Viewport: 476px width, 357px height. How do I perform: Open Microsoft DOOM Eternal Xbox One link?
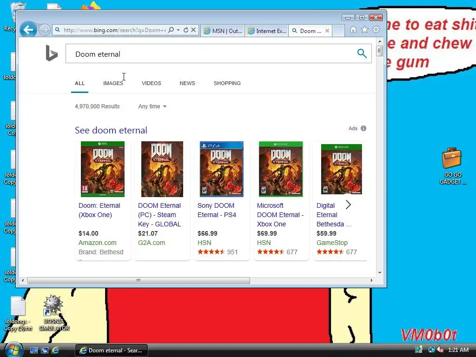click(x=280, y=215)
